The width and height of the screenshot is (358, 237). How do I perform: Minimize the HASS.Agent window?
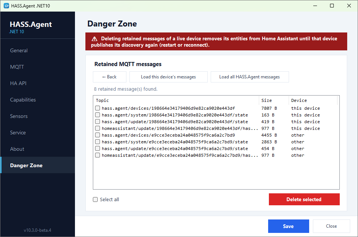[x=315, y=6]
